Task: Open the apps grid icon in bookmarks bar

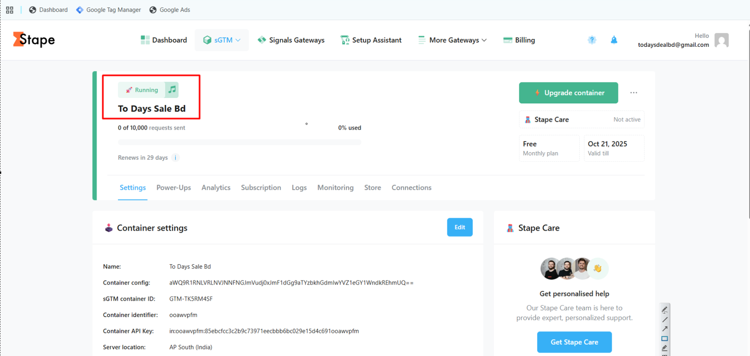Action: click(x=9, y=10)
